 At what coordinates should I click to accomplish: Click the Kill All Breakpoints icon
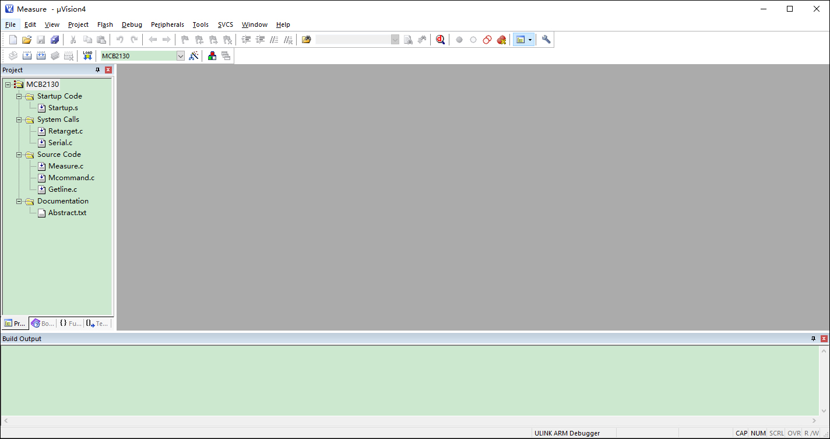(501, 40)
